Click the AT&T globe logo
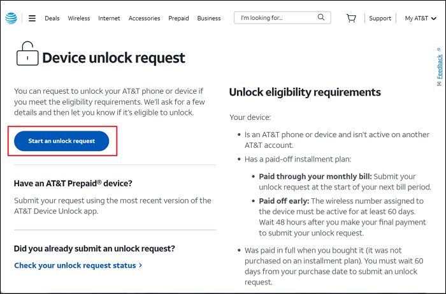 [x=11, y=18]
